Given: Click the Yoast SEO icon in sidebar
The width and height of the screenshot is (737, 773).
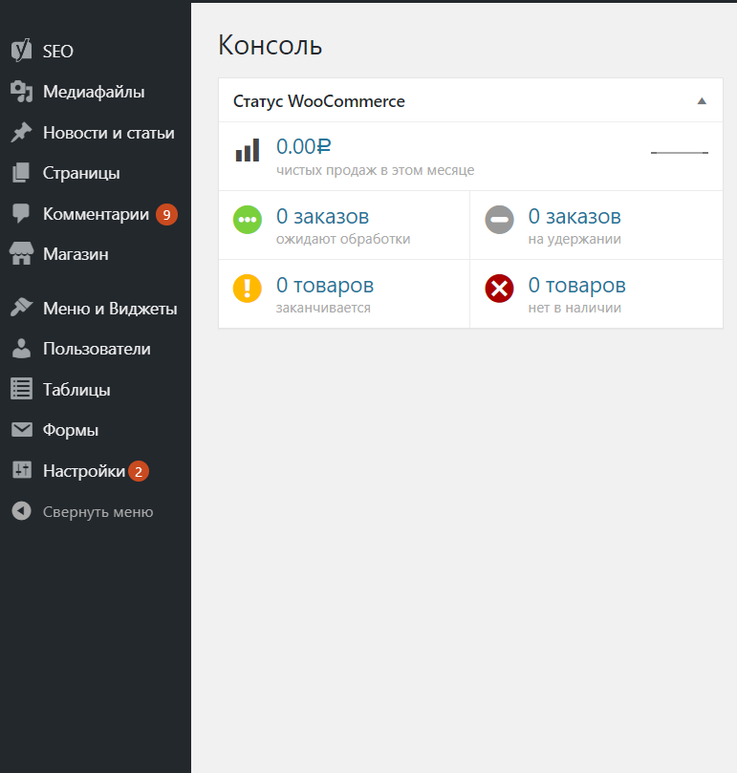Looking at the screenshot, I should coord(21,51).
